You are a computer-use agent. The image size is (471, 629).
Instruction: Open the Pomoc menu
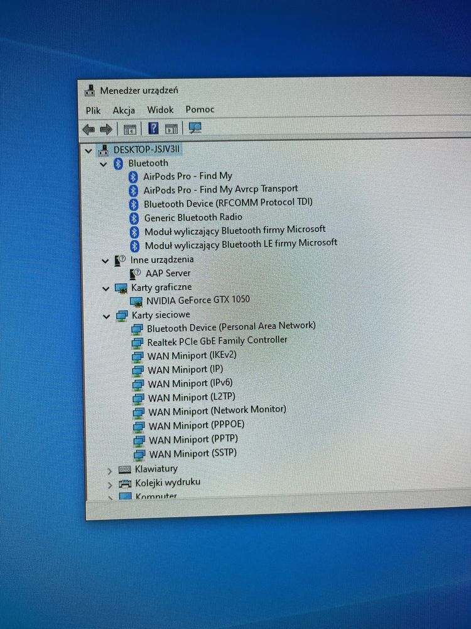(x=200, y=109)
